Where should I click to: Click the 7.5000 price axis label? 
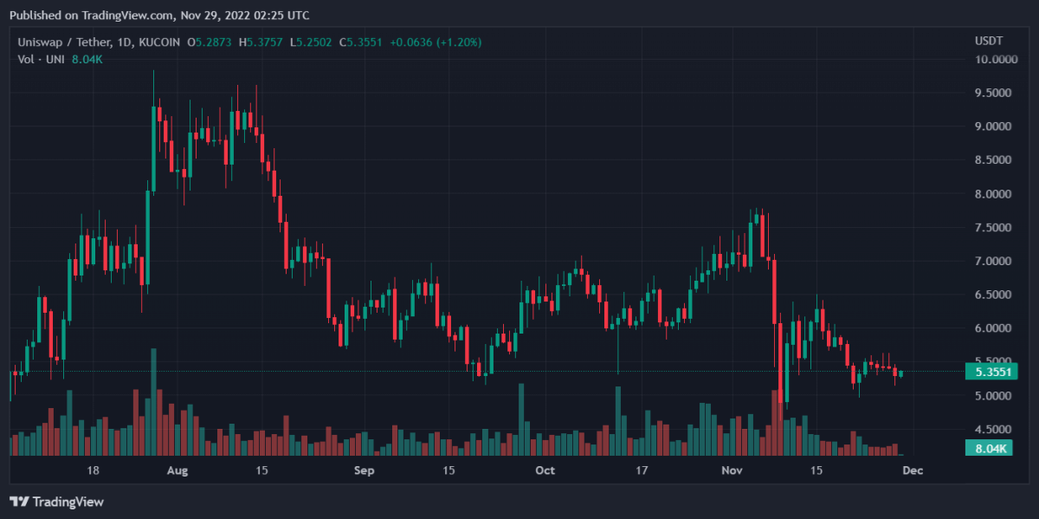coord(993,228)
